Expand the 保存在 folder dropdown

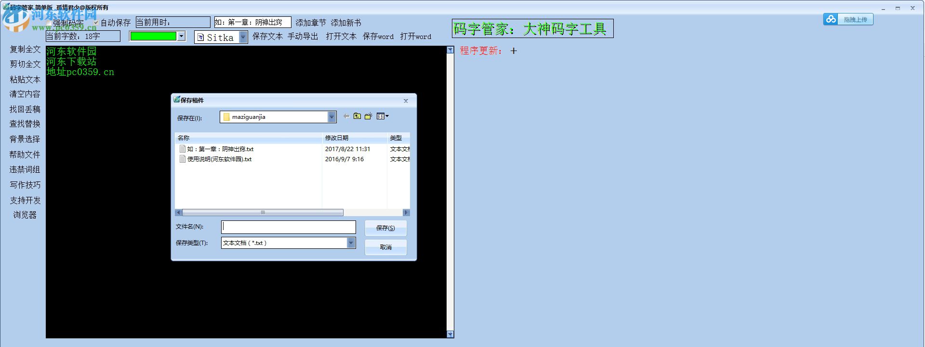click(x=331, y=117)
